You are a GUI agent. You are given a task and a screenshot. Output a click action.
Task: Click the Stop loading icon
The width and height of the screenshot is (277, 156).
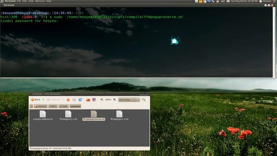click(74, 100)
